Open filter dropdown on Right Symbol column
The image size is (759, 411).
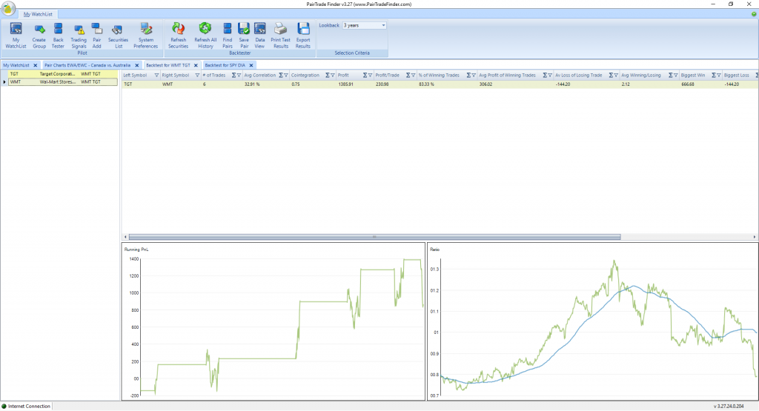(x=196, y=76)
